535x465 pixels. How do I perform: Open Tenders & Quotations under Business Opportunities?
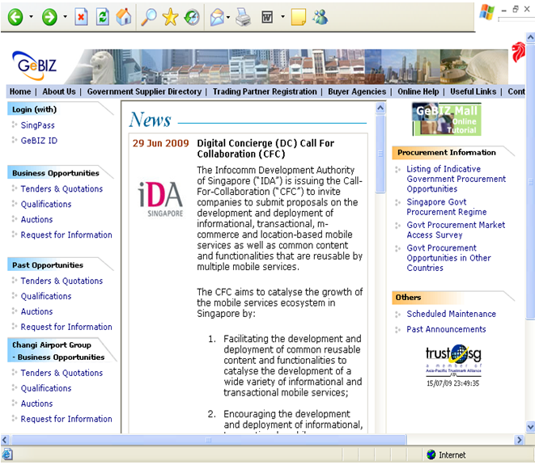(x=62, y=189)
